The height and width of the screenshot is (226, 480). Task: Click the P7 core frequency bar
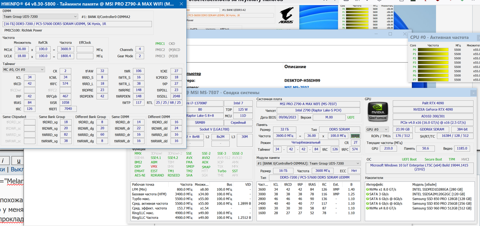[x=433, y=79]
